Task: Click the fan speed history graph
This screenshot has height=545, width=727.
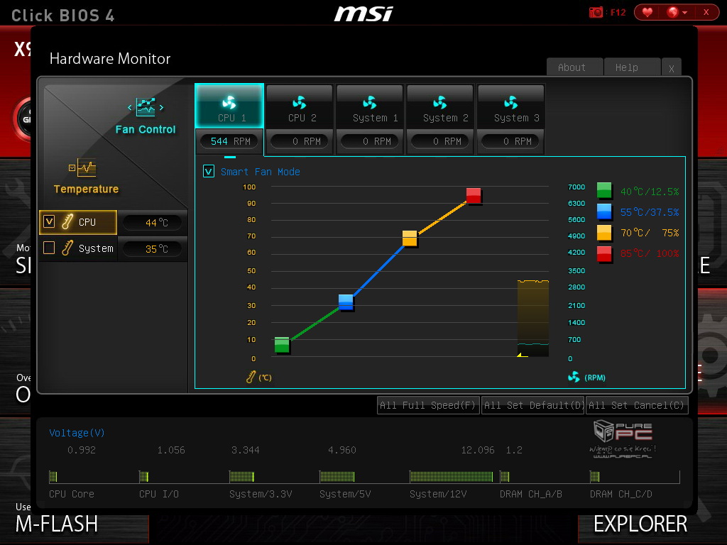Action: click(533, 319)
